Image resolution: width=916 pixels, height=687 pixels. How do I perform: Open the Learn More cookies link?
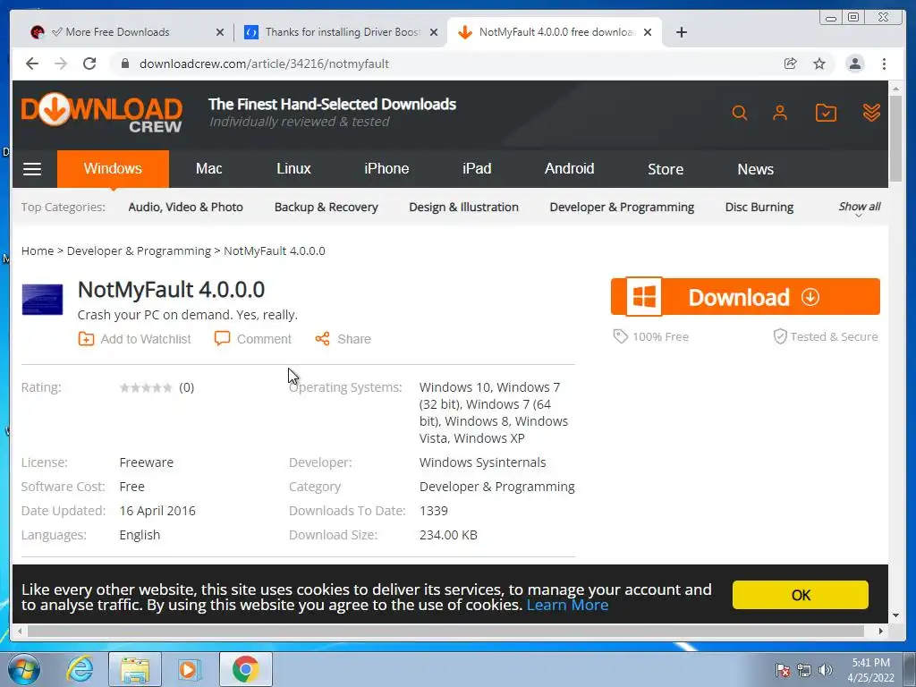point(567,605)
